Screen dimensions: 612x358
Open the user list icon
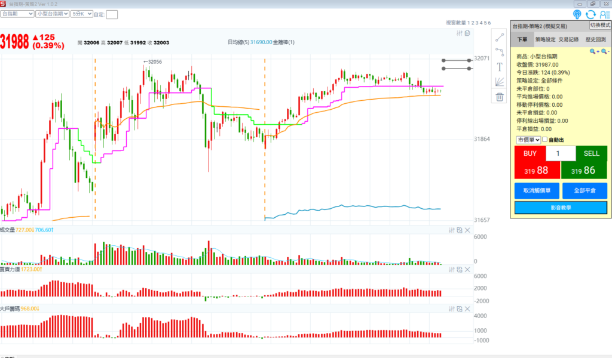point(605,14)
